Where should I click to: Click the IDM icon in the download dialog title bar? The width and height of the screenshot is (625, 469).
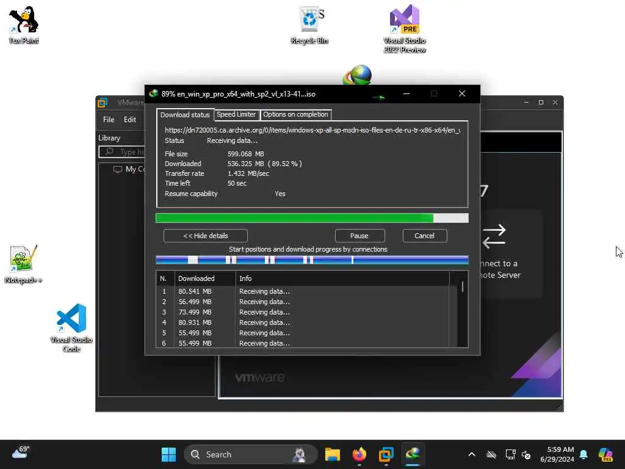[153, 93]
